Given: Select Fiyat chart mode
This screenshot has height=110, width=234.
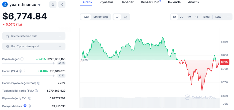Looking at the screenshot, I should pyautogui.click(x=85, y=17).
